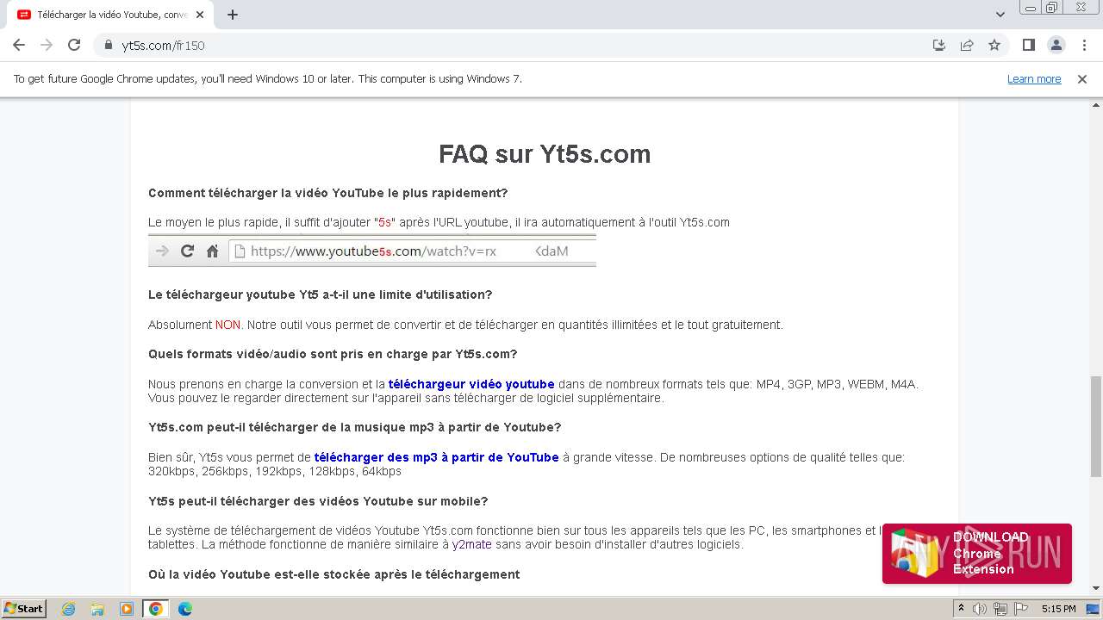Image resolution: width=1103 pixels, height=620 pixels.
Task: Open the volume speaker tray icon
Action: [980, 609]
